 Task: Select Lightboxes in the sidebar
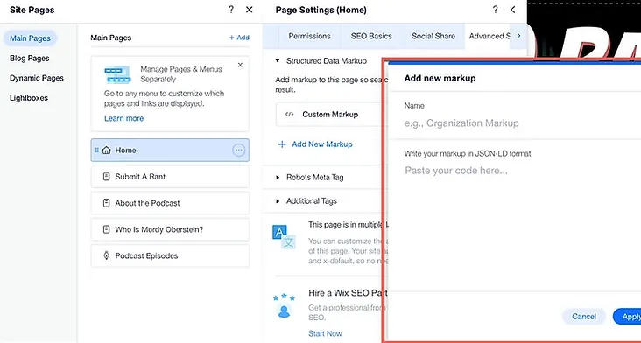pyautogui.click(x=29, y=98)
